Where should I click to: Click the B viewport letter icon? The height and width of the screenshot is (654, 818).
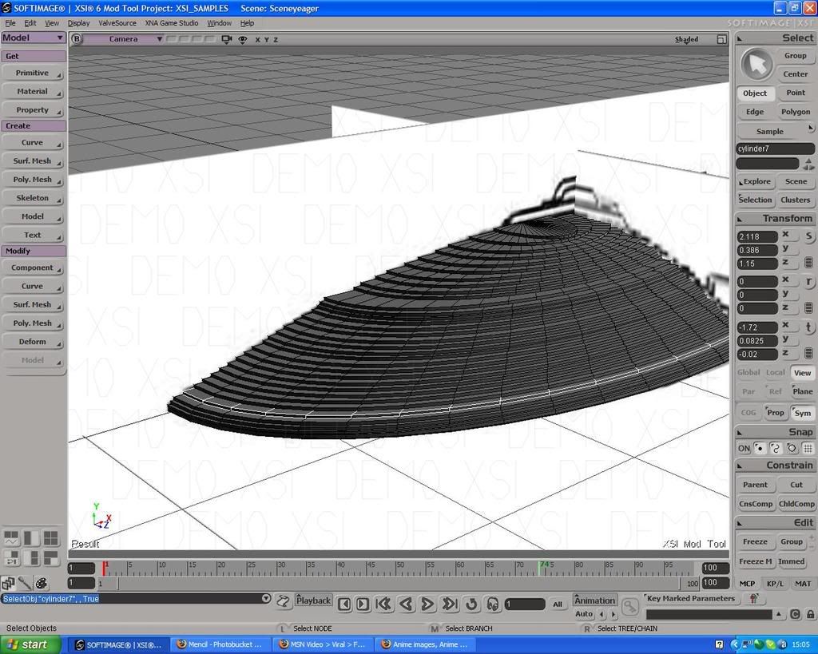77,38
